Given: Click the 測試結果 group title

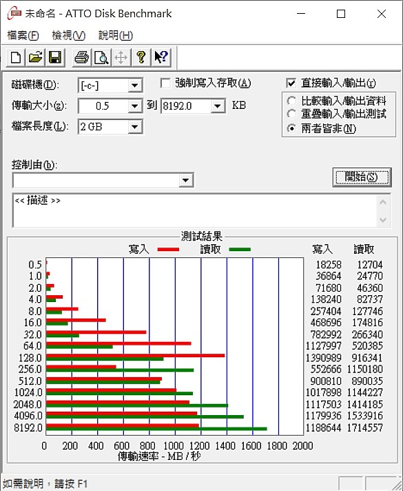Looking at the screenshot, I should pyautogui.click(x=202, y=236).
